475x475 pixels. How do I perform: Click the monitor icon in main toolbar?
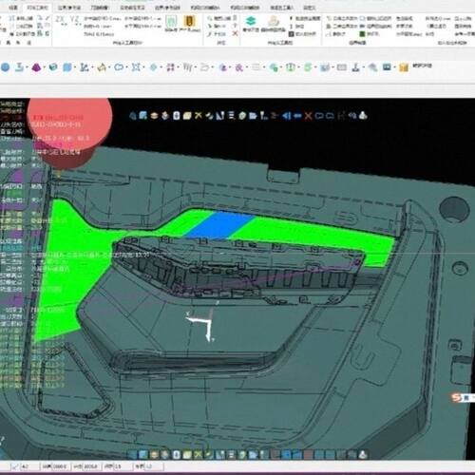click(387, 66)
